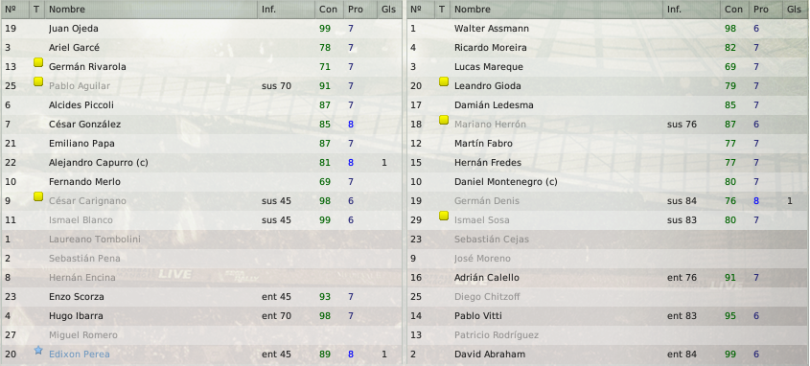
Task: Select Daniel Montenegro (c) row
Action: [x=608, y=182]
